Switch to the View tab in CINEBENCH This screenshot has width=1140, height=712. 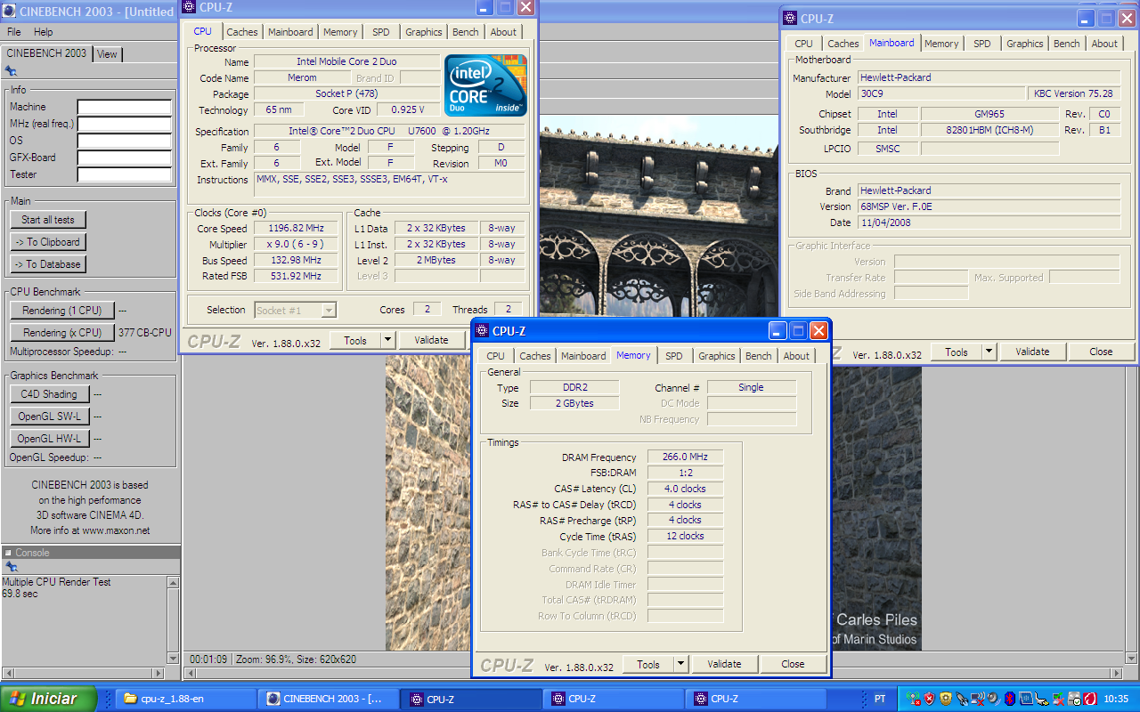pyautogui.click(x=107, y=54)
